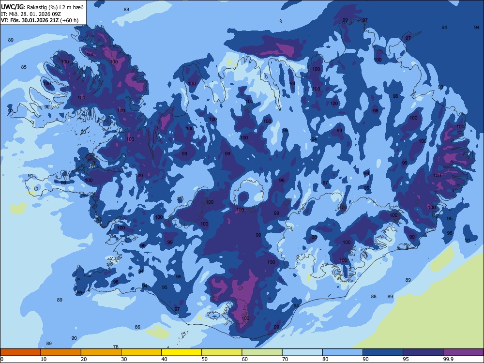Viewport: 484px width, 363px height.
Task: Click the legend label '80'
Action: click(x=325, y=359)
